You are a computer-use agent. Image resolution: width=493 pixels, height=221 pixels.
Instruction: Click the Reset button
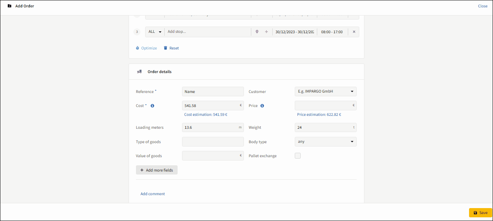pyautogui.click(x=171, y=48)
